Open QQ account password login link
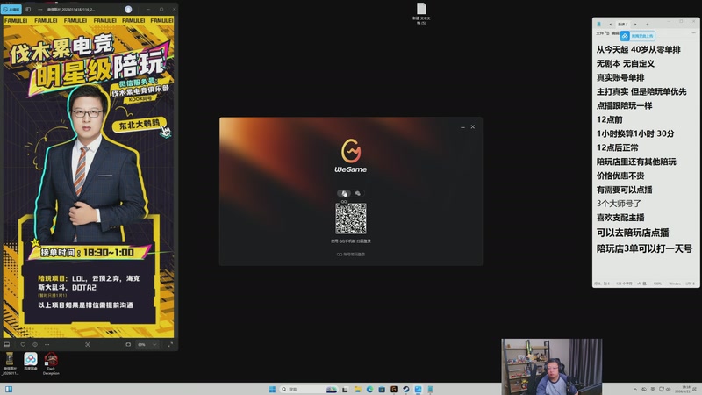Image resolution: width=702 pixels, height=395 pixels. point(351,255)
